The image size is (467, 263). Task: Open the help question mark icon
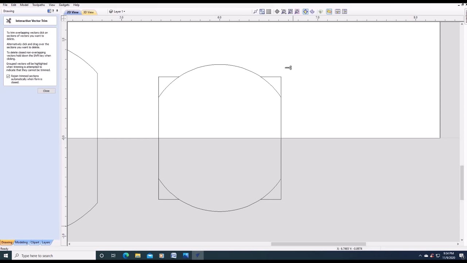click(53, 11)
